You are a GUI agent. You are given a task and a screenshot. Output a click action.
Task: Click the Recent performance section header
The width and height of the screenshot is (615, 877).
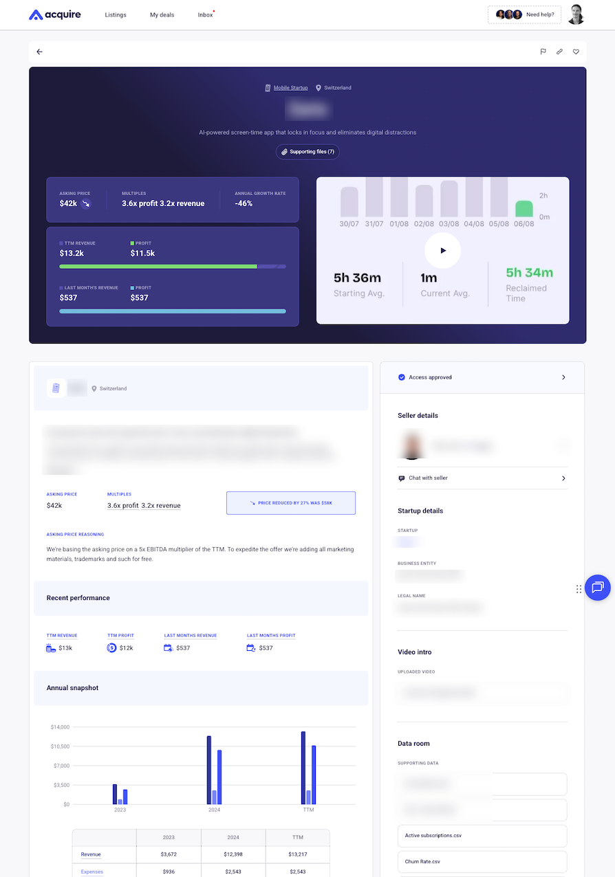(201, 598)
